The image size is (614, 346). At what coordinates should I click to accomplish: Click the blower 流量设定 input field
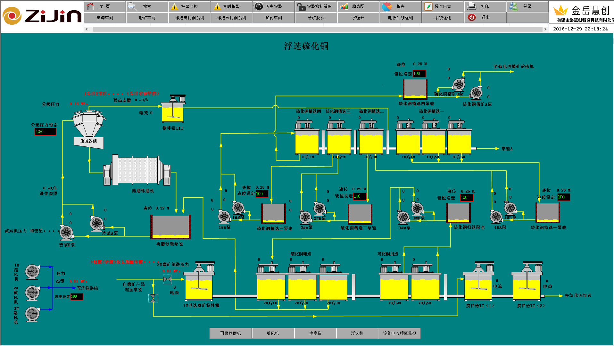[x=77, y=297]
